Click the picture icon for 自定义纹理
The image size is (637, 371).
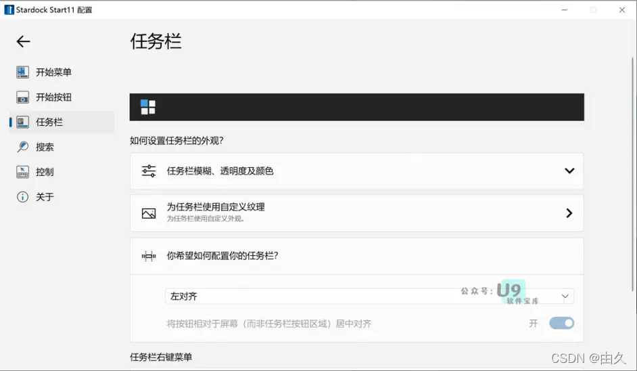(149, 213)
